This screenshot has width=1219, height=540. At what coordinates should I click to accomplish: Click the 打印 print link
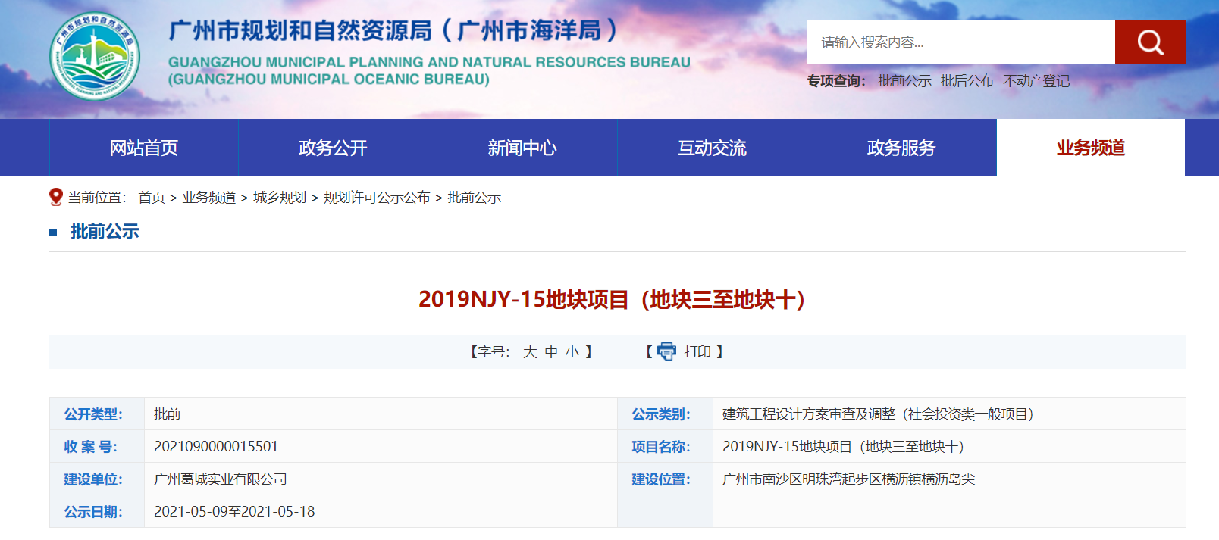point(697,352)
